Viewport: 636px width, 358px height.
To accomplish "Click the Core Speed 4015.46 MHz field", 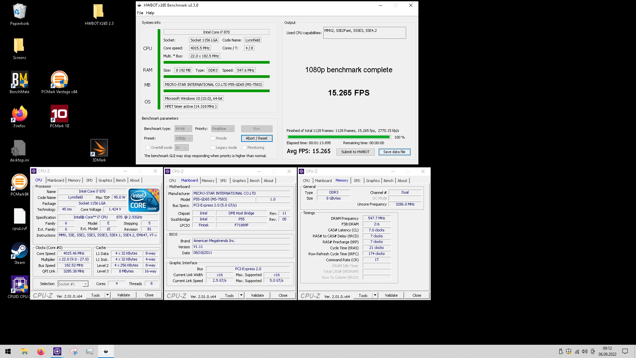I will click(74, 253).
